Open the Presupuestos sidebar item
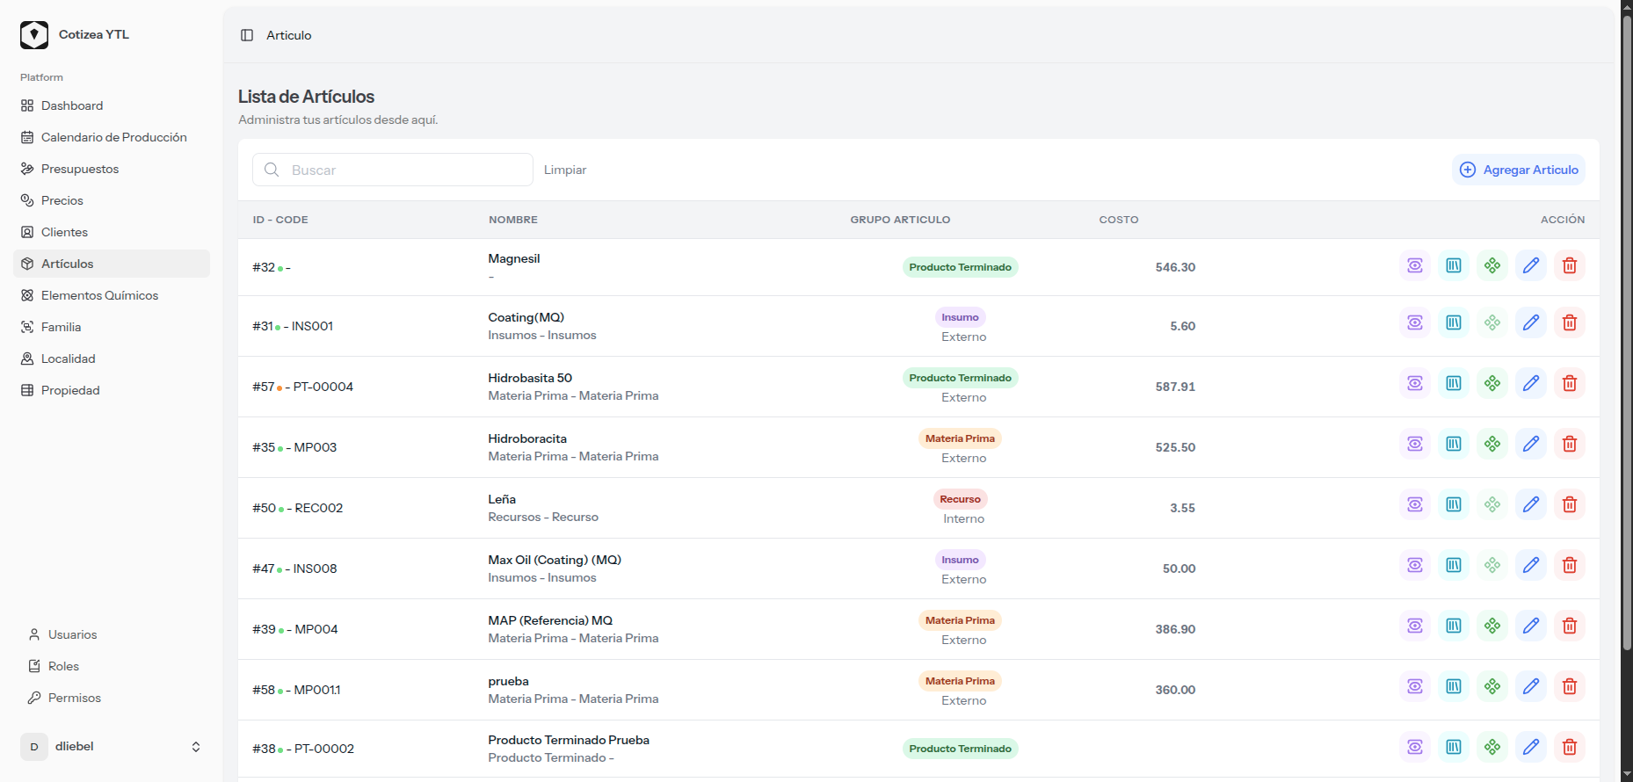This screenshot has width=1633, height=782. [x=79, y=169]
